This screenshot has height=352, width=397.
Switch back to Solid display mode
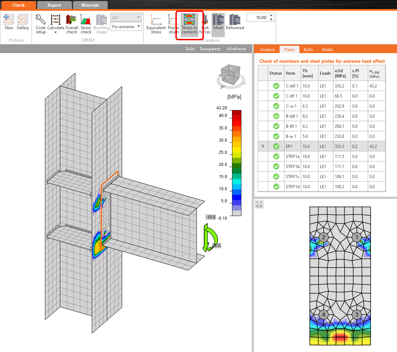tap(190, 49)
